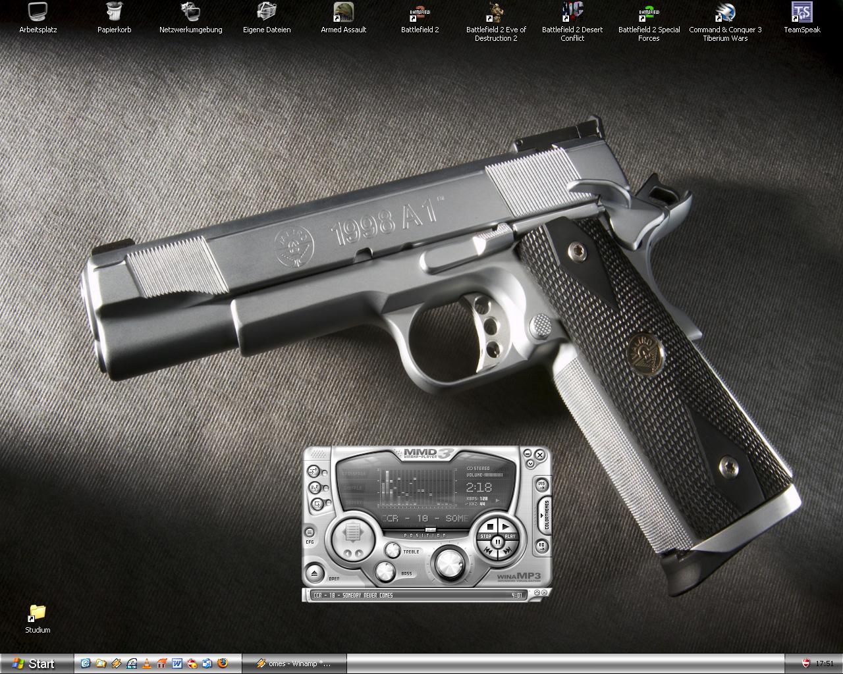Select the Studium folder on desktop
The height and width of the screenshot is (674, 843).
(x=38, y=618)
